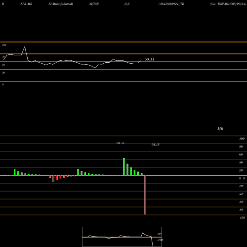Click the MR axis label 60
This screenshot has width=247, height=247.
click(241, 155)
